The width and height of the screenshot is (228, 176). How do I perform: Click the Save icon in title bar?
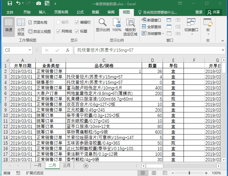pos(10,3)
